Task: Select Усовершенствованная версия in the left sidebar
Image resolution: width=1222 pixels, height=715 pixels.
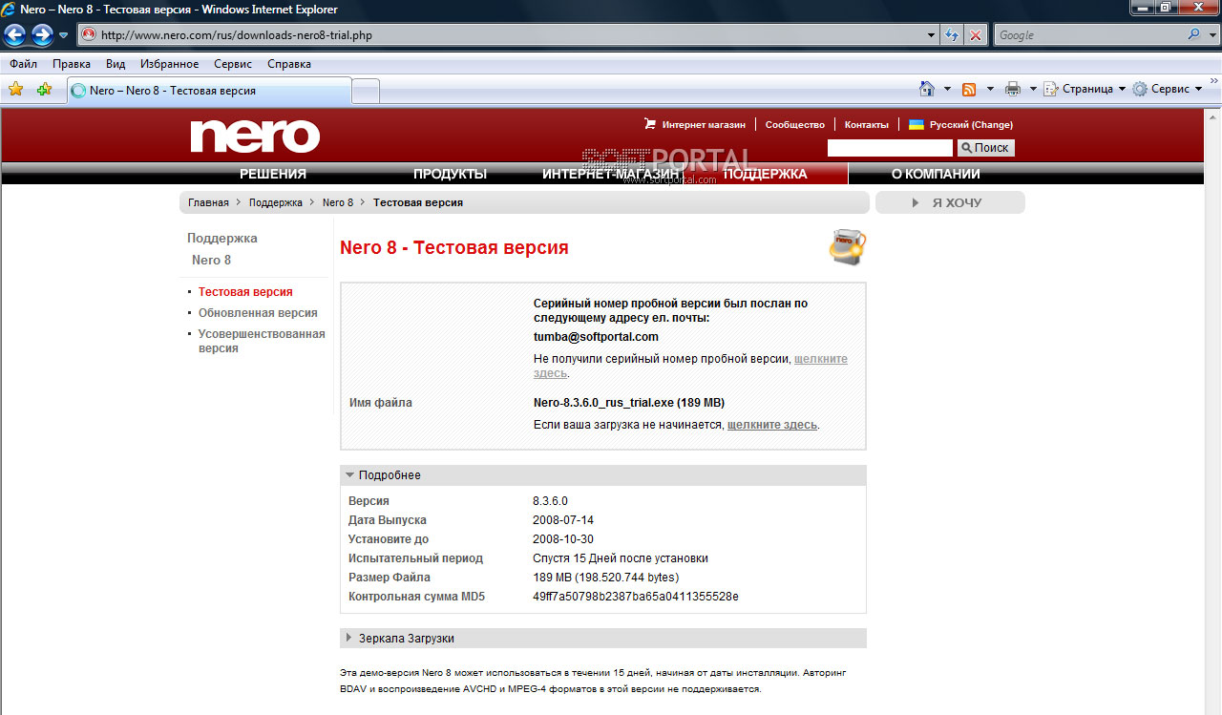Action: [262, 341]
